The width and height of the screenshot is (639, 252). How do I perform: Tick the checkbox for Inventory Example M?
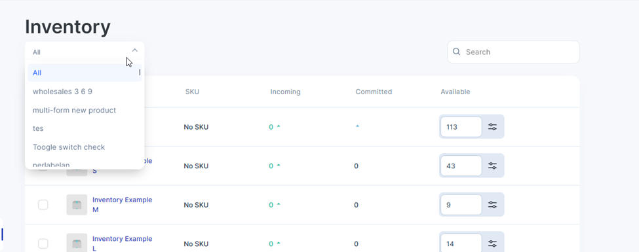coord(43,205)
